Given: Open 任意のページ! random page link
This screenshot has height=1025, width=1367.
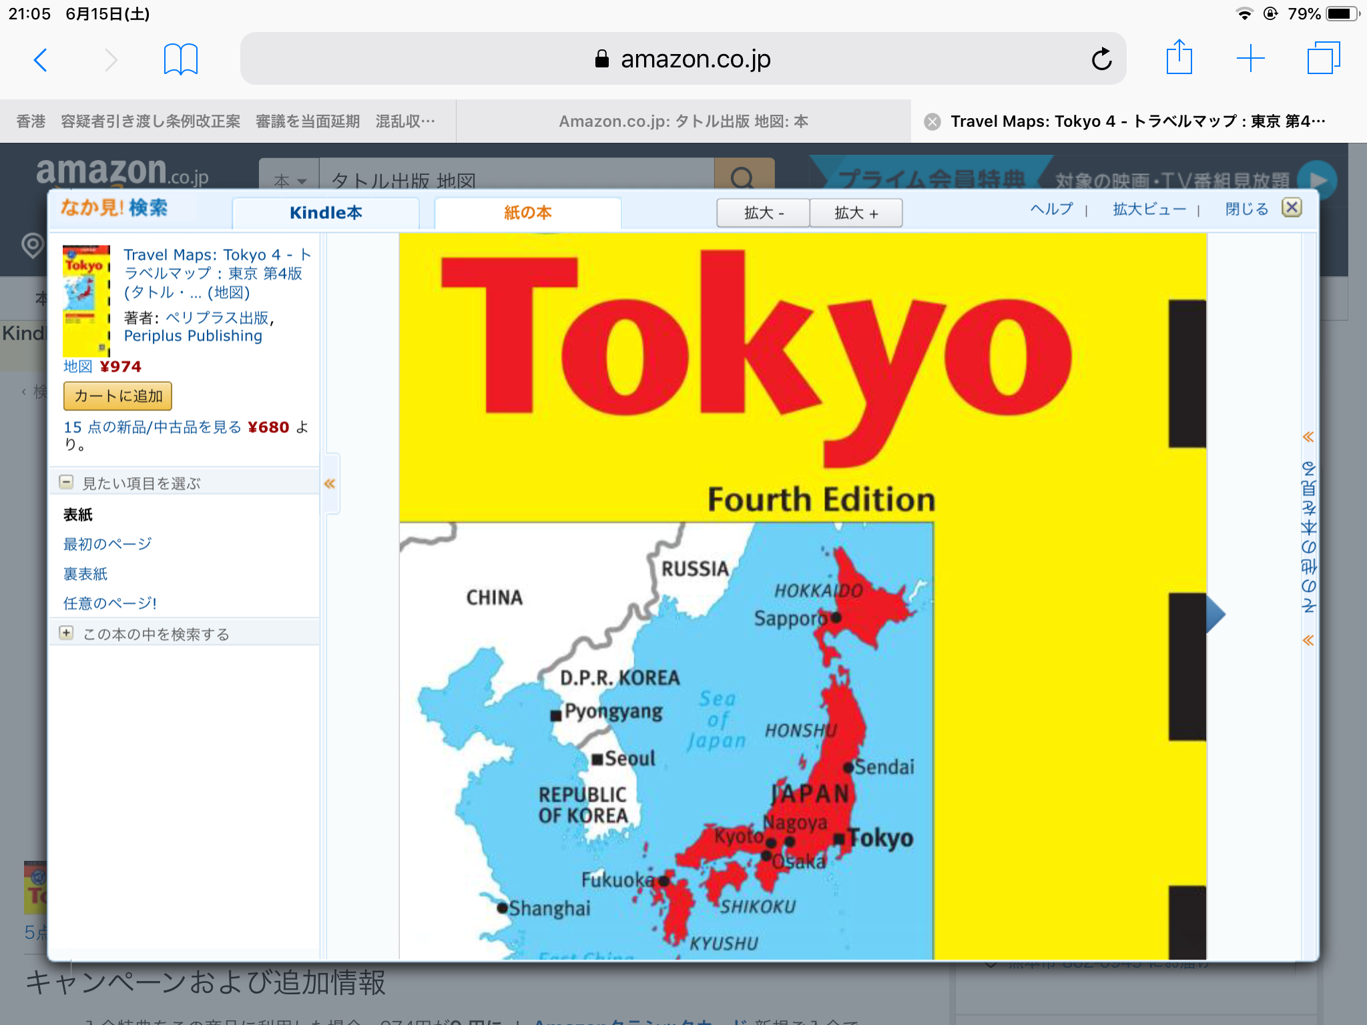Looking at the screenshot, I should click(x=110, y=603).
